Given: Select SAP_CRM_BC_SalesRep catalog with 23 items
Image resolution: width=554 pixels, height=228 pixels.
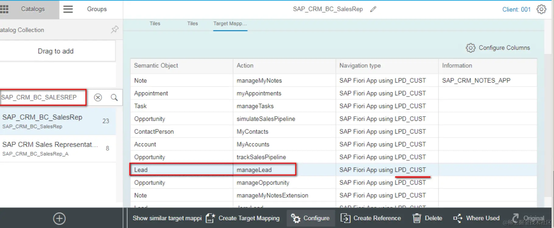Looking at the screenshot, I should (x=58, y=121).
